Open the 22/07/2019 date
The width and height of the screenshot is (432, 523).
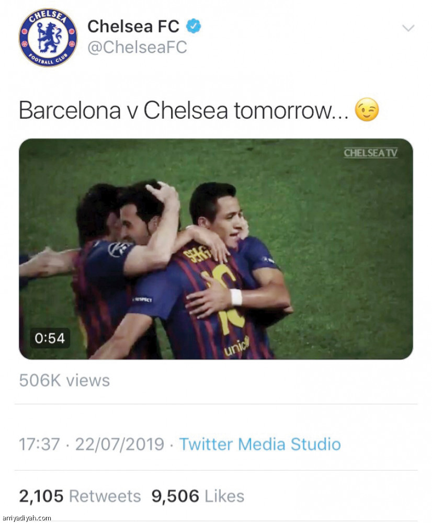[120, 444]
